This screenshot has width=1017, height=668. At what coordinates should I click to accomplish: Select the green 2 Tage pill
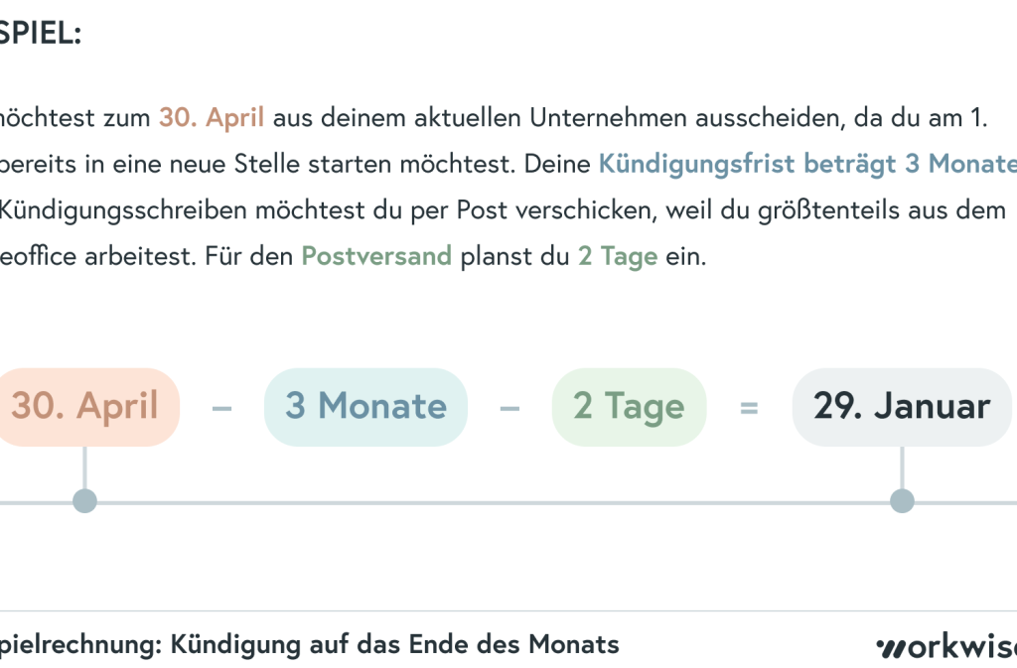coord(629,407)
